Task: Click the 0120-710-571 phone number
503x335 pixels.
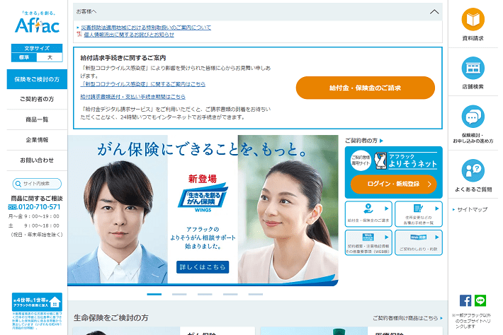Action: click(x=39, y=207)
